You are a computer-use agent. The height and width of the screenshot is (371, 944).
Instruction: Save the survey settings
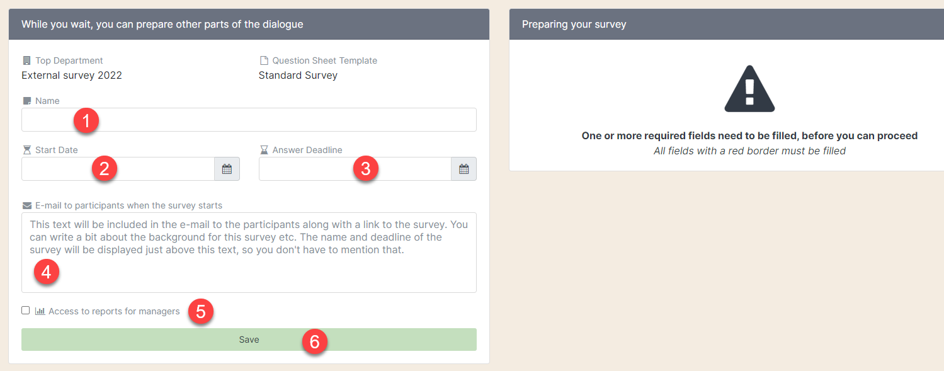click(x=249, y=339)
